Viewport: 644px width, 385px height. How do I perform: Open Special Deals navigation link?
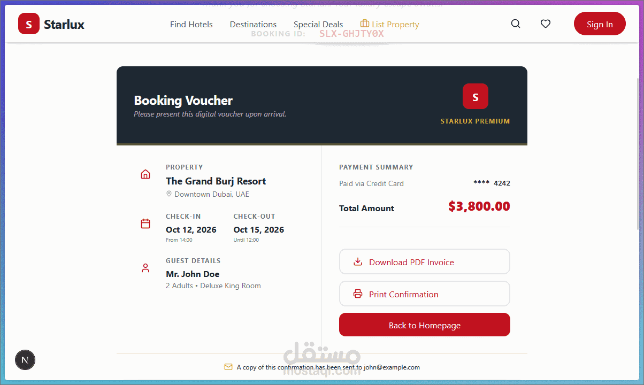[318, 25]
